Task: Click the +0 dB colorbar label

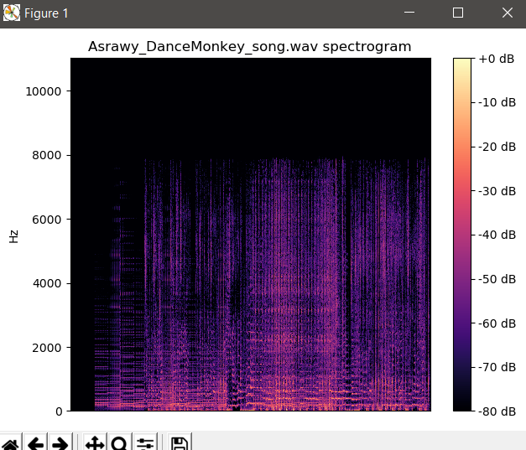Action: (496, 59)
